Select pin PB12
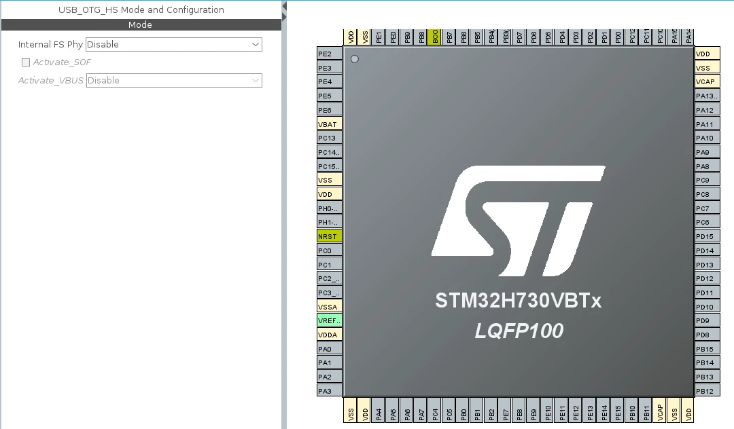This screenshot has height=429, width=734. pyautogui.click(x=707, y=391)
